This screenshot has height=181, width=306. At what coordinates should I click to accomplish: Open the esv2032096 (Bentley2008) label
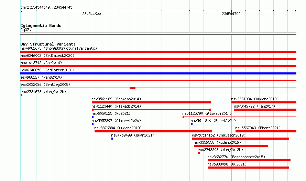pos(45,84)
